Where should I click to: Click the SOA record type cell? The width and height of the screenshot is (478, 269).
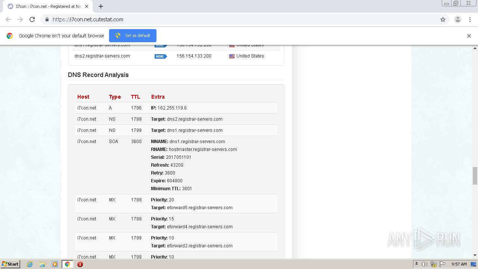[114, 142]
